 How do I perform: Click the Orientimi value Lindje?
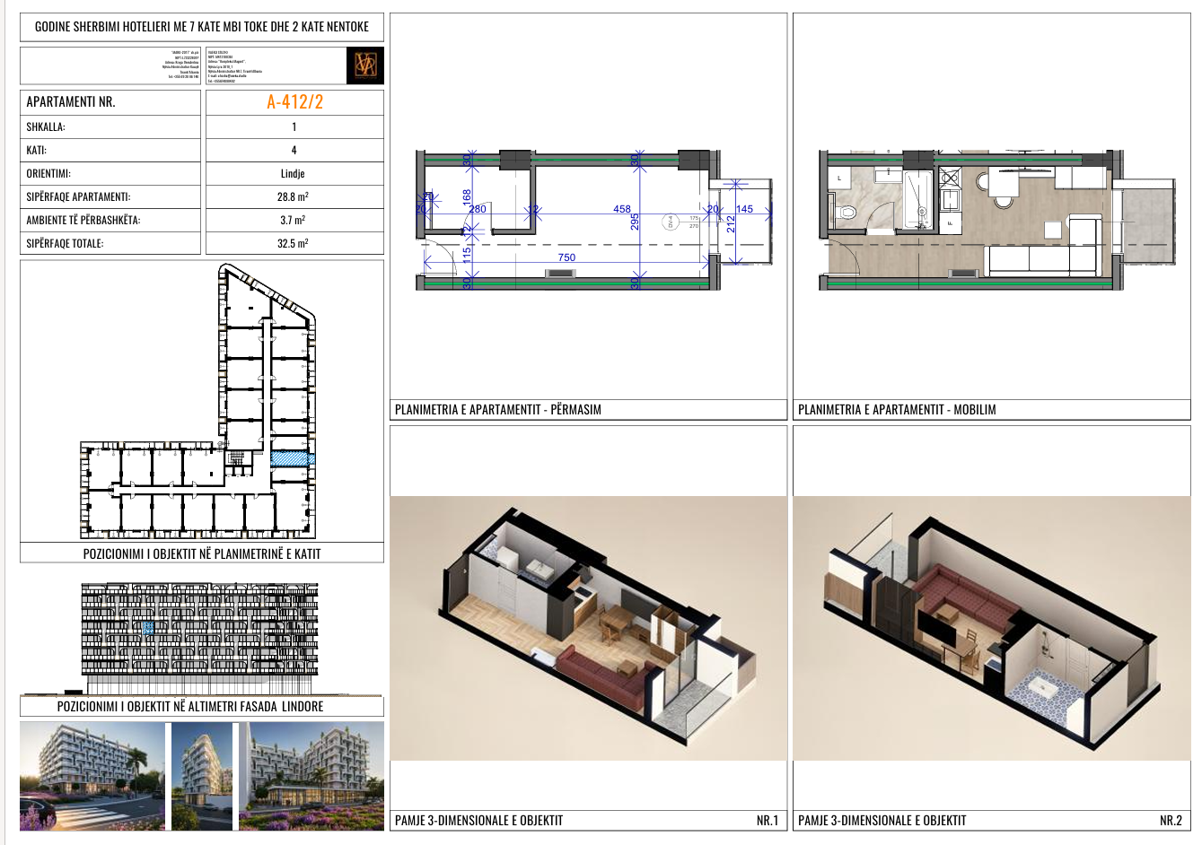point(293,173)
